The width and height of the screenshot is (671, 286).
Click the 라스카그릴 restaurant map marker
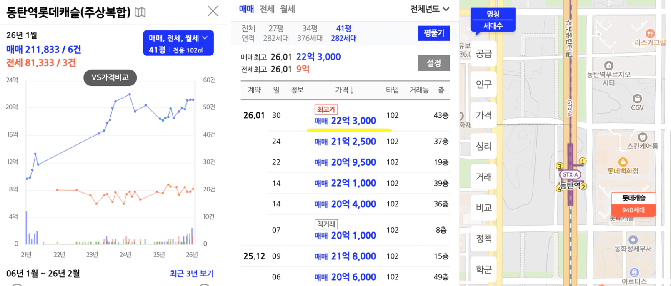(650, 34)
